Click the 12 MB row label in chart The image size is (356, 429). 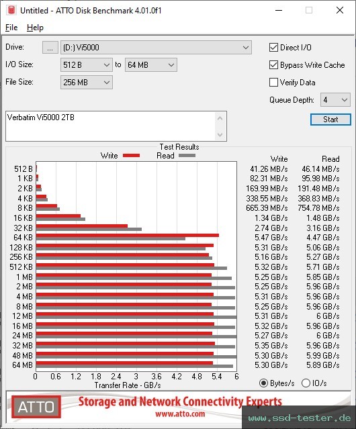point(22,316)
